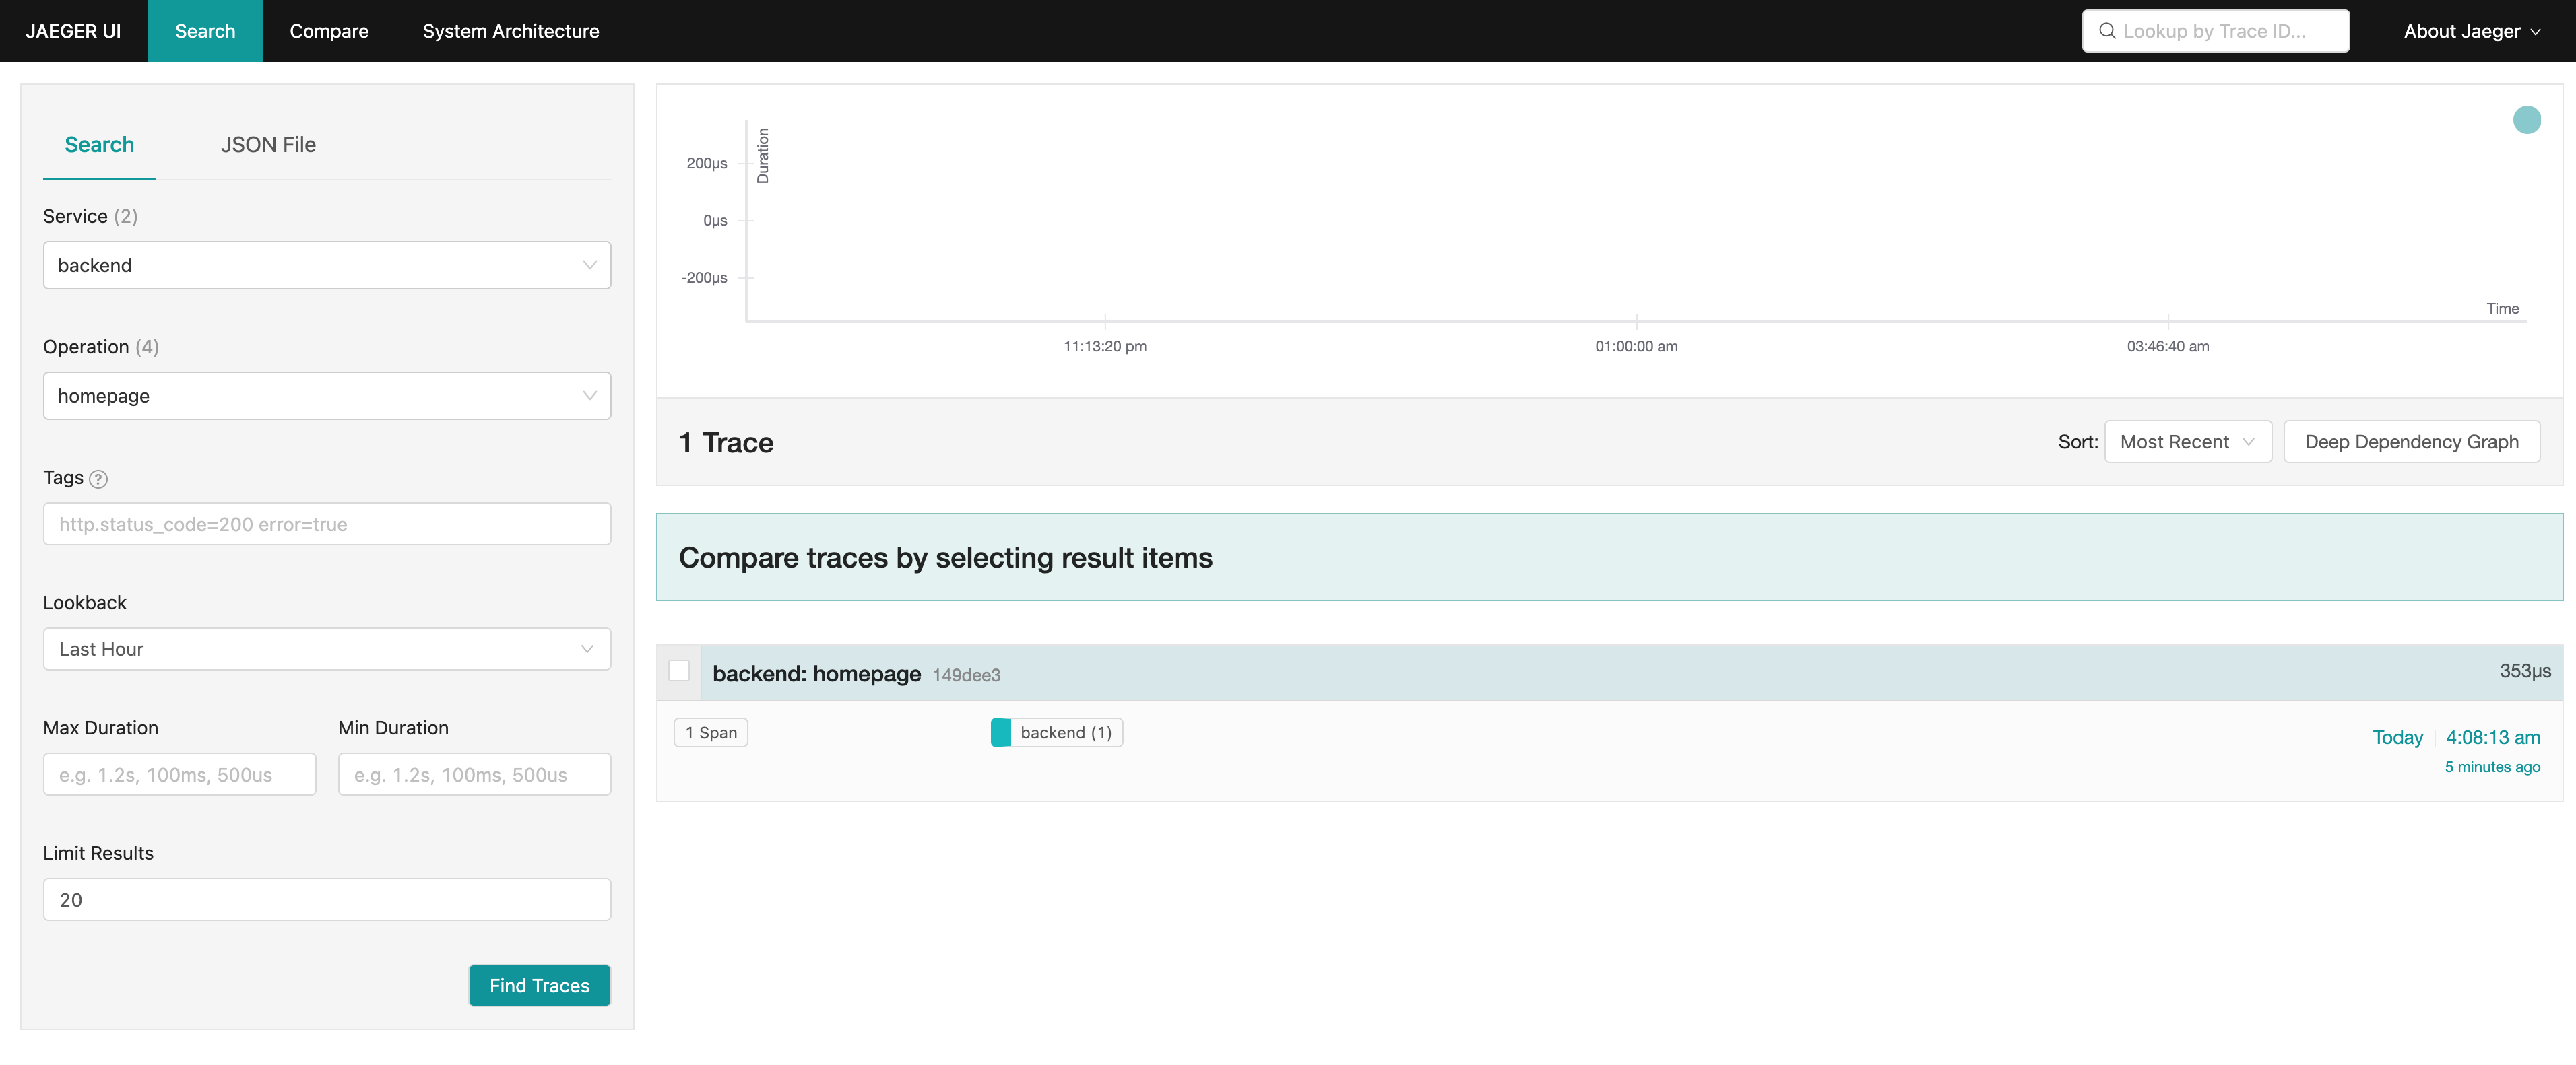Image resolution: width=2576 pixels, height=1065 pixels.
Task: Click the teal backend service color square
Action: [x=1000, y=732]
